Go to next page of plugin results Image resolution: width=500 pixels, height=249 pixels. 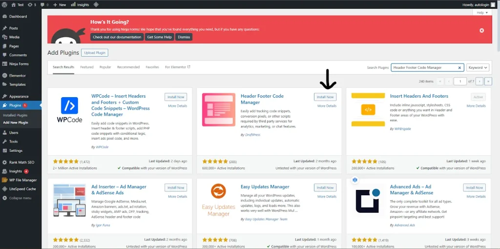tap(479, 82)
